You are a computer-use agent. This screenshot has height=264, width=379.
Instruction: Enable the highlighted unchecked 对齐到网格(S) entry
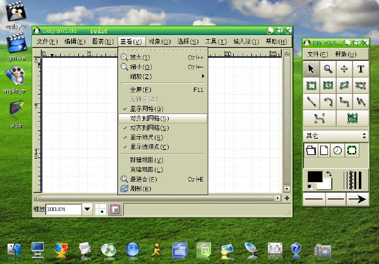pyautogui.click(x=163, y=118)
